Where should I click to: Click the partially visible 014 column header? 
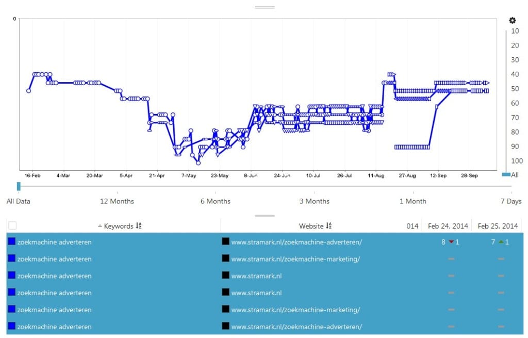coord(412,226)
